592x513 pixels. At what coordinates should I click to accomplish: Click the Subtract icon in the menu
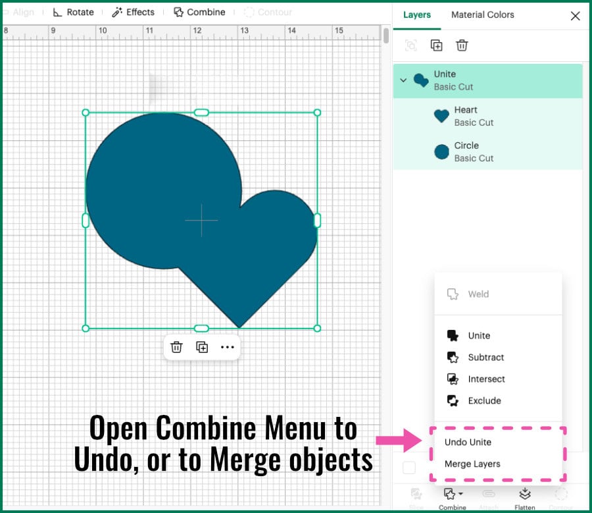453,357
